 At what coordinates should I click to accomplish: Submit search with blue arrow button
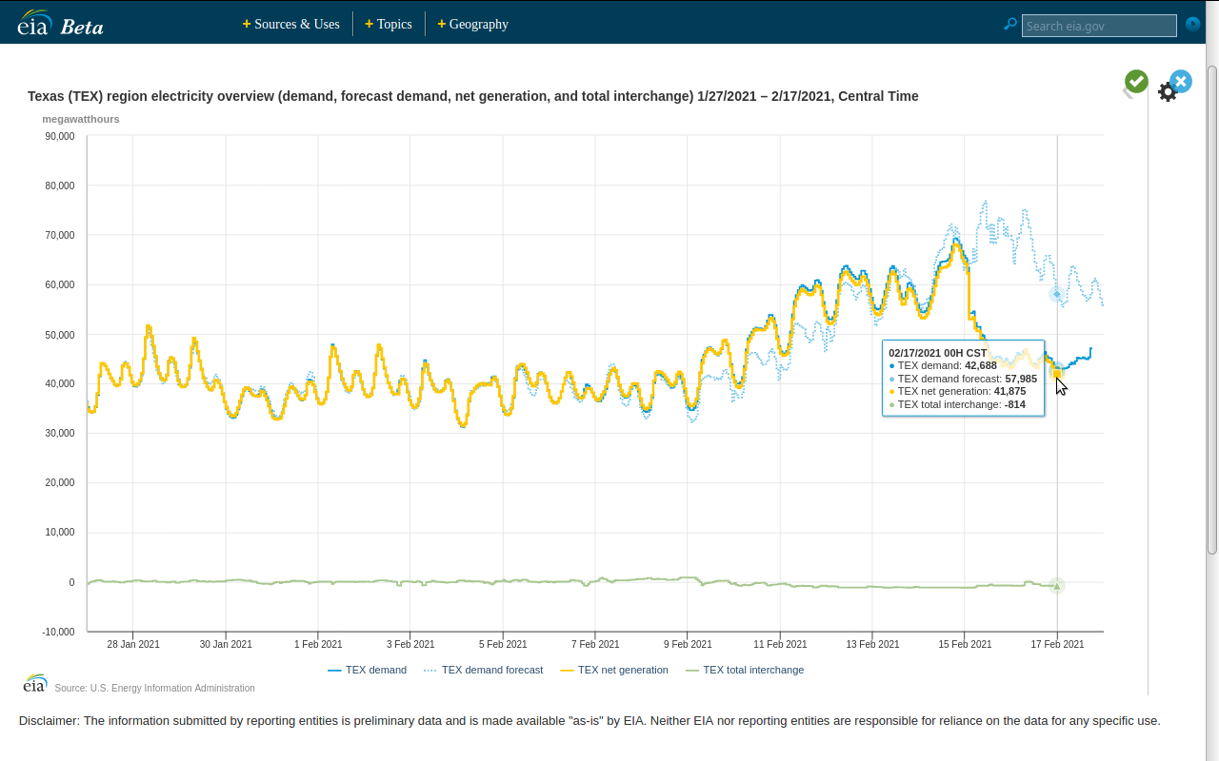tap(1192, 24)
